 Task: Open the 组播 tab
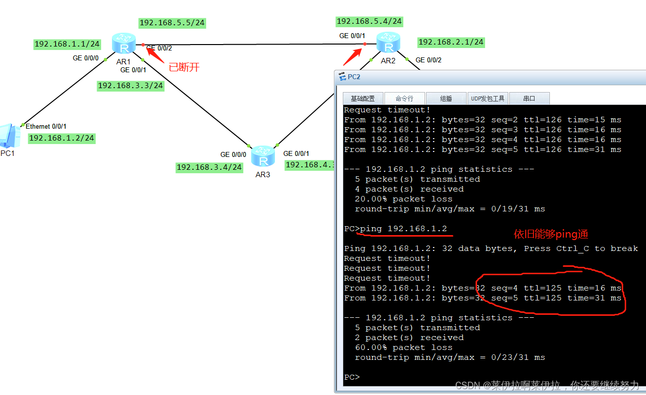446,99
